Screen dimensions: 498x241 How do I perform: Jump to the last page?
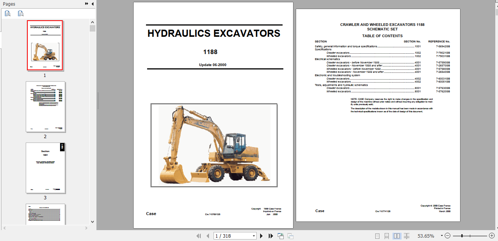point(271,236)
